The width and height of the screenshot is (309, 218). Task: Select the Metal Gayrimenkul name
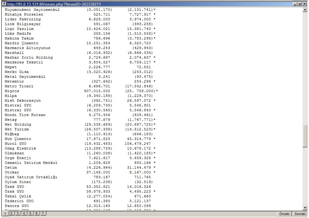25,77
